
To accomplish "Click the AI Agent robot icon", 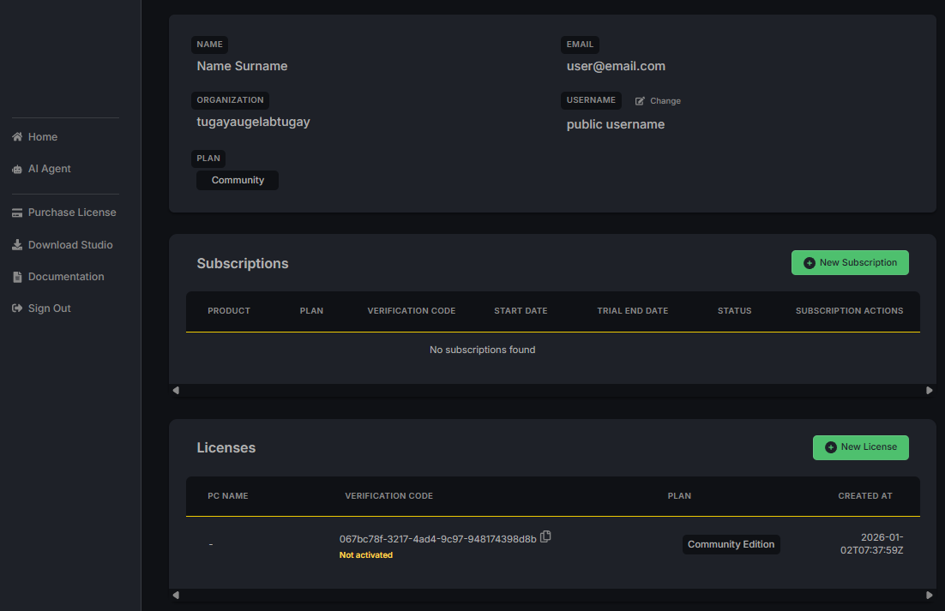I will (x=17, y=170).
